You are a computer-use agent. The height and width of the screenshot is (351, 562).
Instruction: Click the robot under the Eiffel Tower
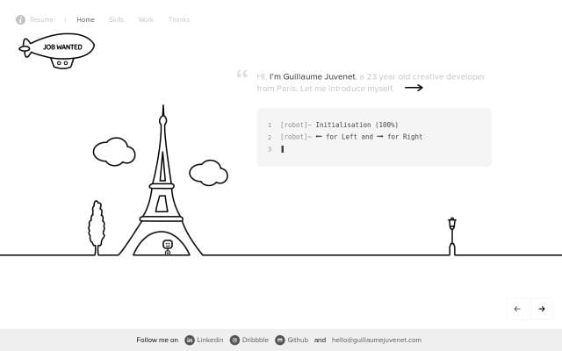168,247
